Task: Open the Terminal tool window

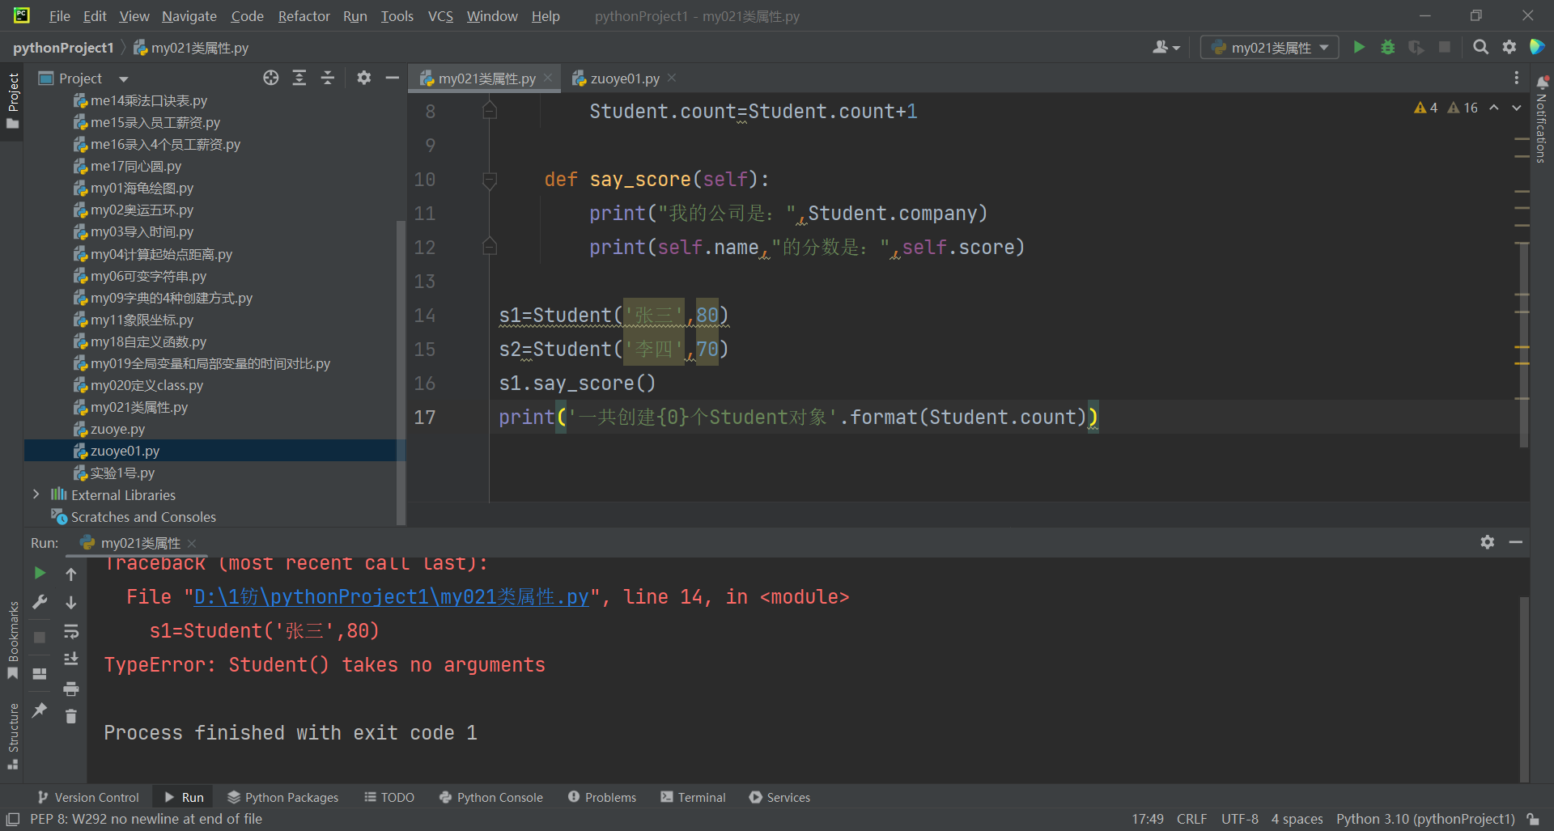Action: tap(694, 797)
